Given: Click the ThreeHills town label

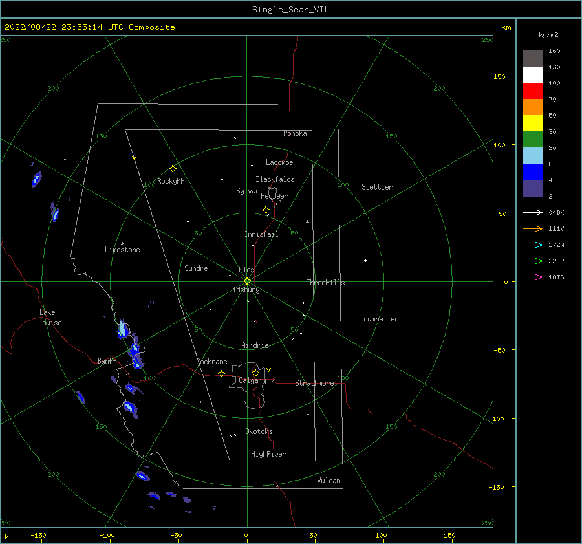Looking at the screenshot, I should coord(325,283).
